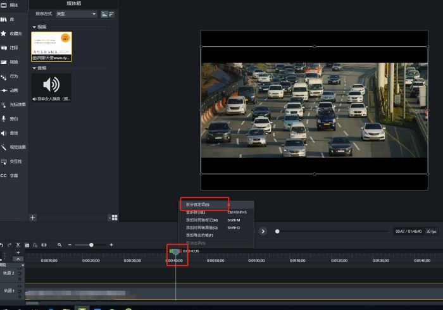Viewport: 443px width, 310px height.
Task: Click the 0:00:10;00 ruler mark
Action: click(x=49, y=261)
